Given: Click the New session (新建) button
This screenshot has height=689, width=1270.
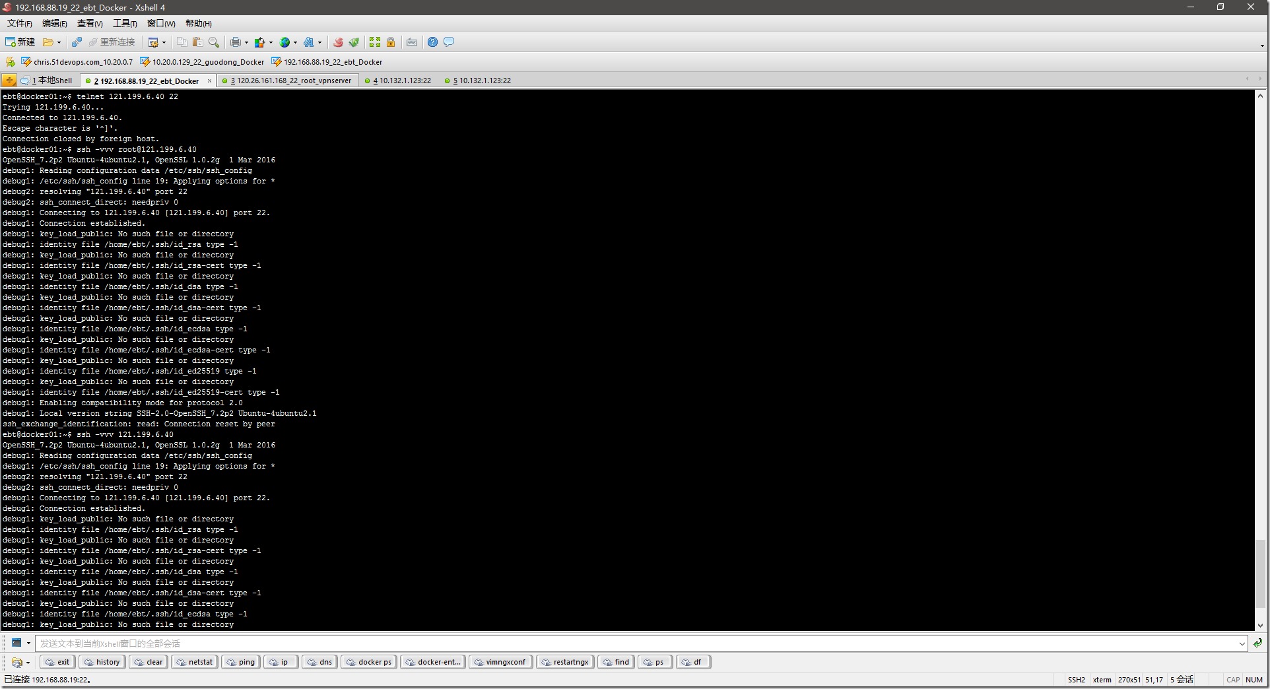Looking at the screenshot, I should (x=20, y=42).
